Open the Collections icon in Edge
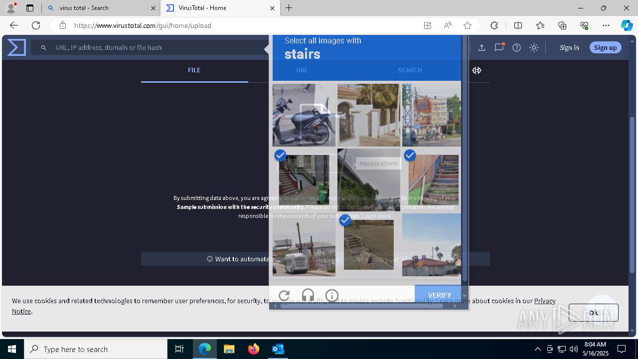 pyautogui.click(x=562, y=25)
